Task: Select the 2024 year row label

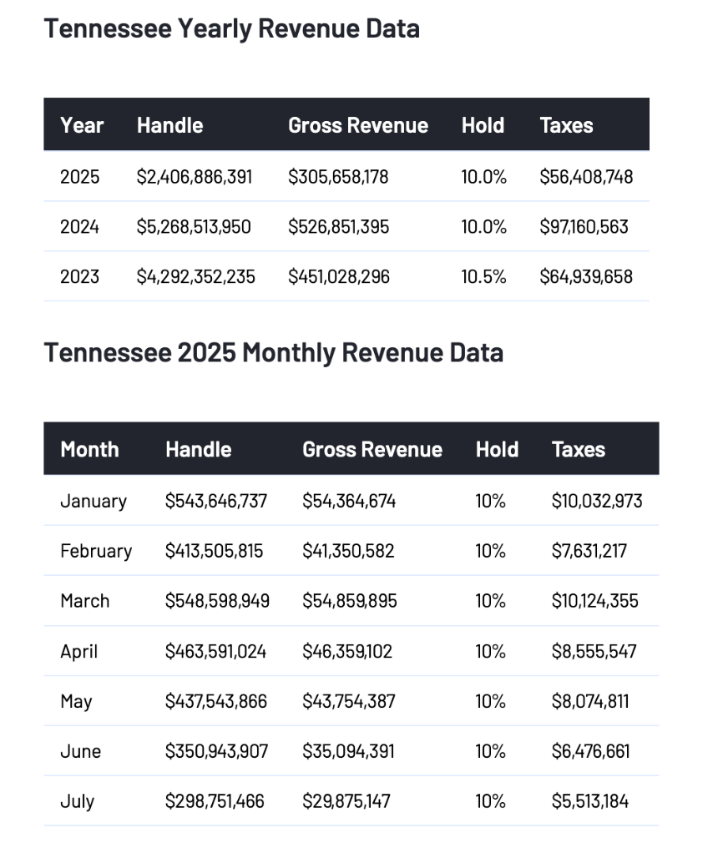Action: (79, 226)
